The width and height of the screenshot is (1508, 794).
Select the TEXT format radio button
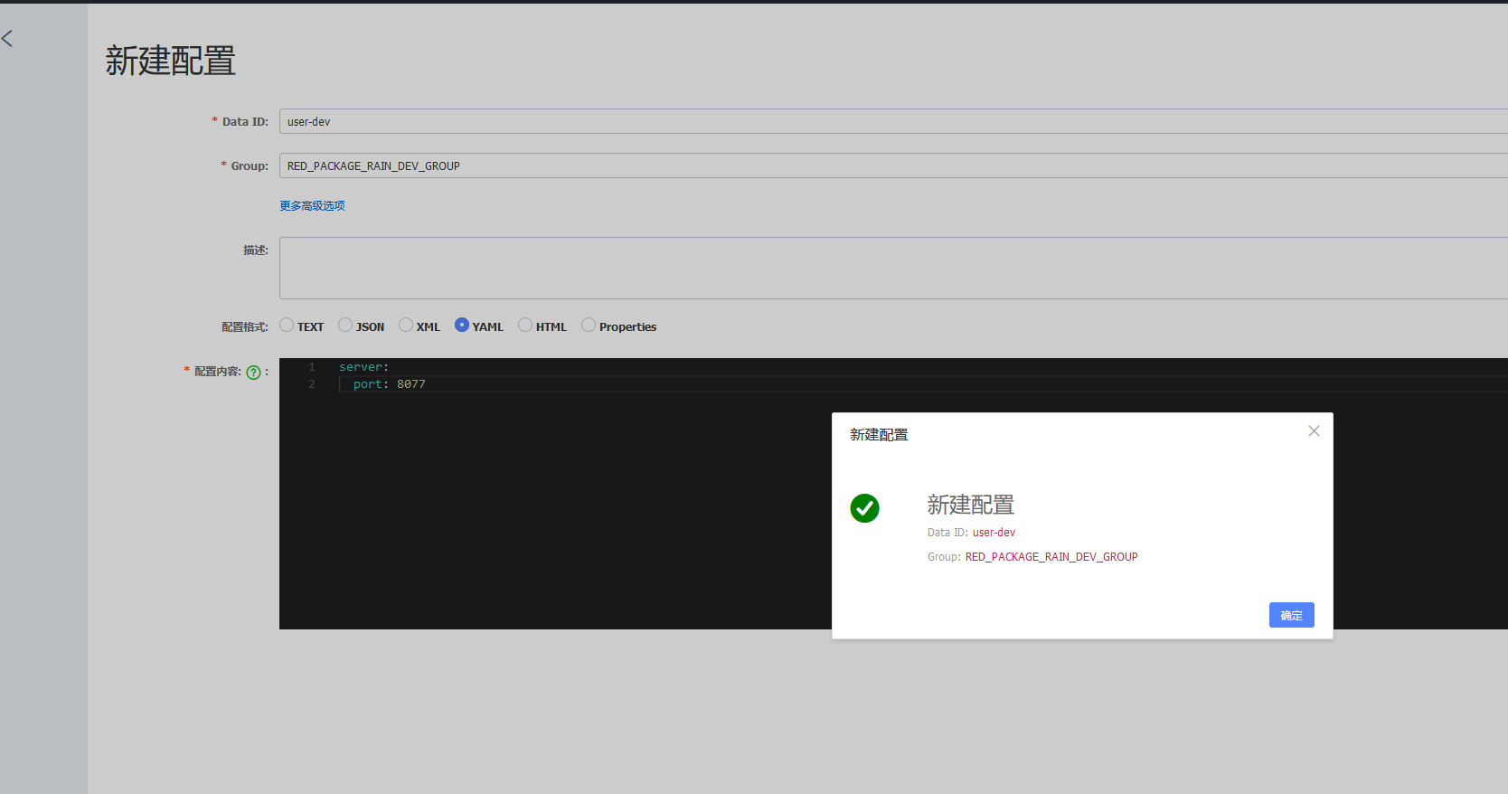click(x=287, y=325)
